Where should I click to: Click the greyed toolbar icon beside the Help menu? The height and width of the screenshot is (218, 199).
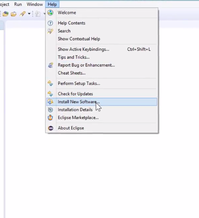tap(38, 14)
